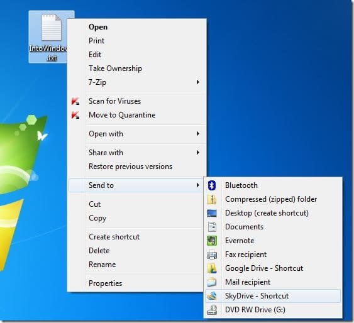
Task: Click the Bluetooth icon in Send to submenu
Action: coord(211,185)
